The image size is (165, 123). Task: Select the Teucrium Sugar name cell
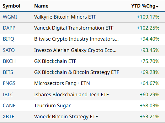[x=52, y=106]
